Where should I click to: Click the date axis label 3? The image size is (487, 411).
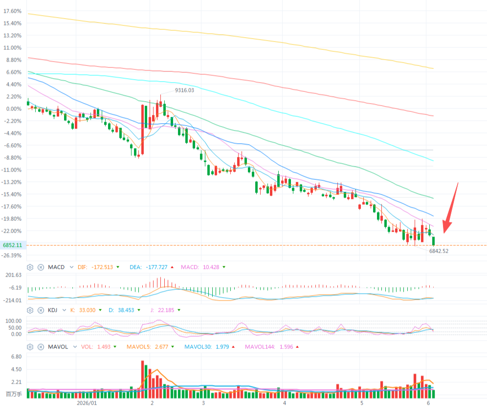click(x=203, y=403)
